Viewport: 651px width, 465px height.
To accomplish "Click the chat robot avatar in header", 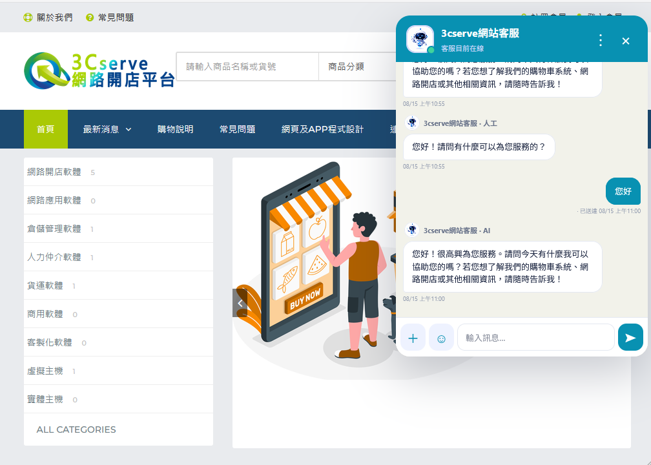I will coord(420,39).
